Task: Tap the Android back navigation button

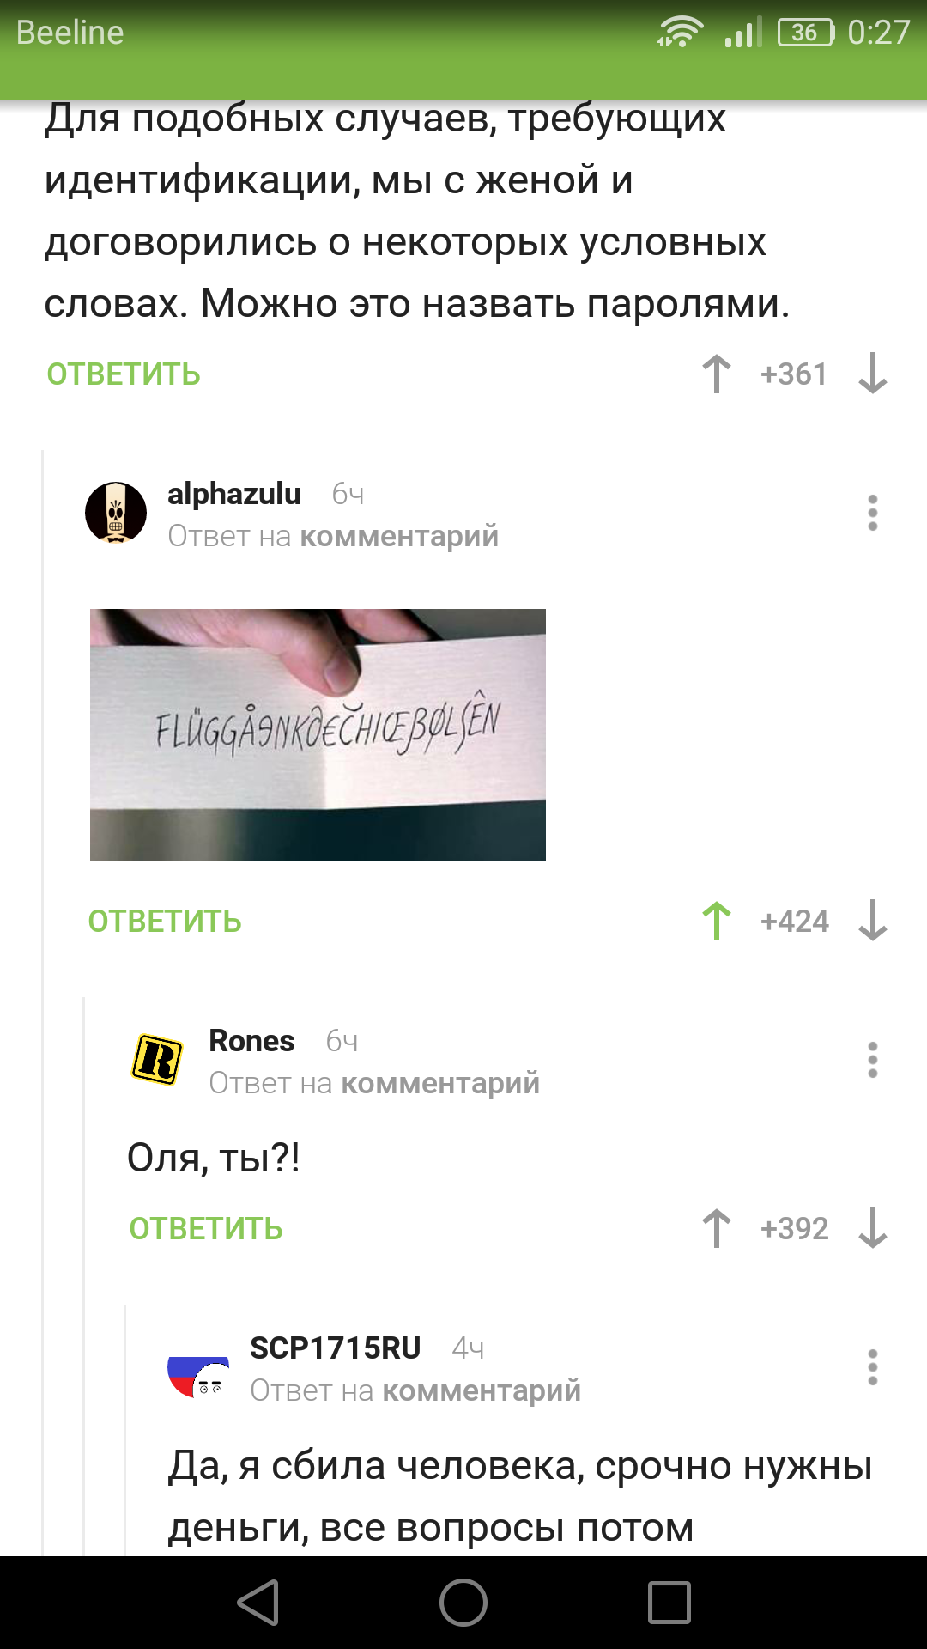Action: tap(257, 1603)
